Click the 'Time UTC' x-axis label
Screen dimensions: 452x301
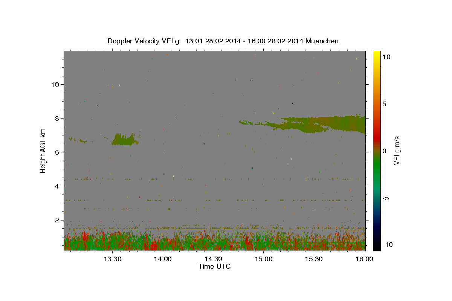214,266
